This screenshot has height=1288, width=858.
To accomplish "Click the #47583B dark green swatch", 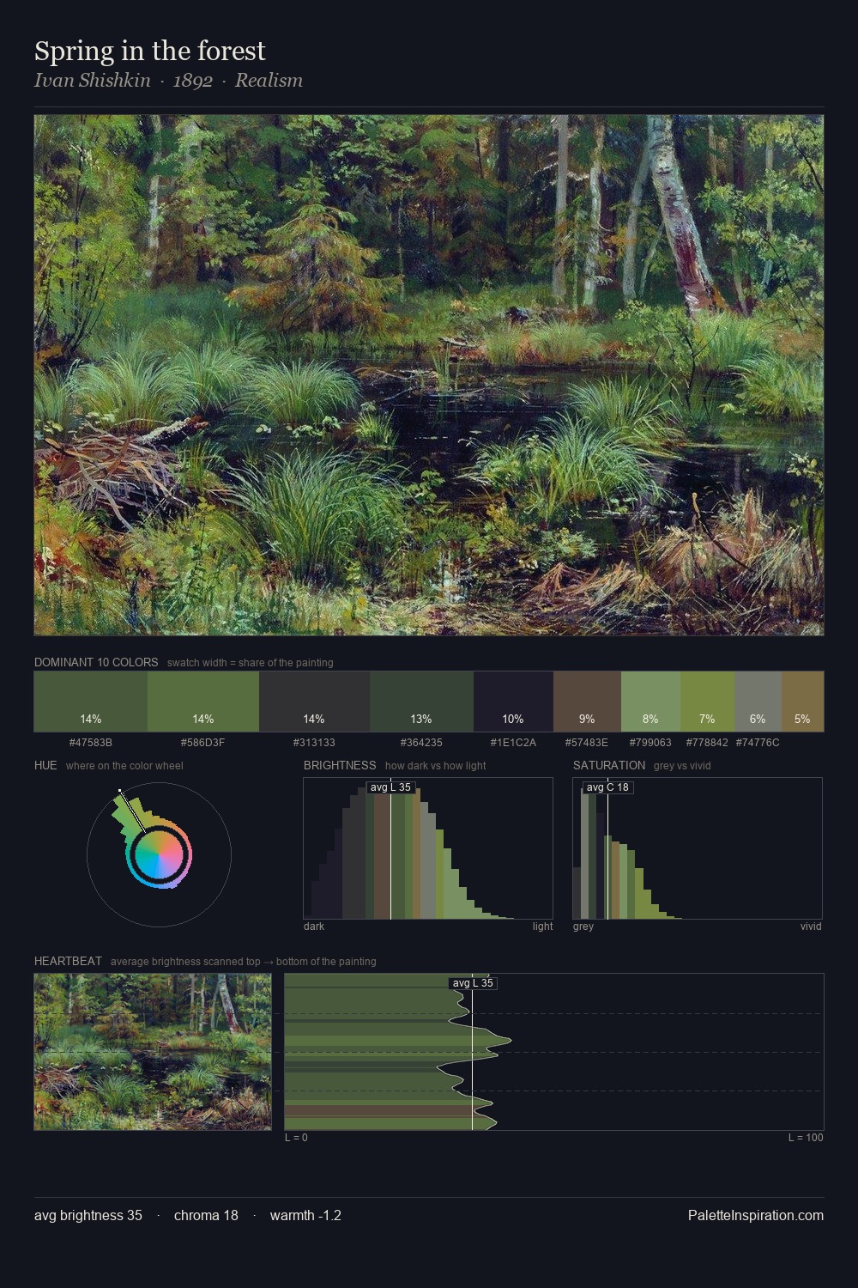I will pos(91,702).
